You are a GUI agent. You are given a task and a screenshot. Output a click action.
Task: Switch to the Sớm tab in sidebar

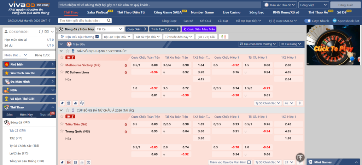[x=10, y=114]
